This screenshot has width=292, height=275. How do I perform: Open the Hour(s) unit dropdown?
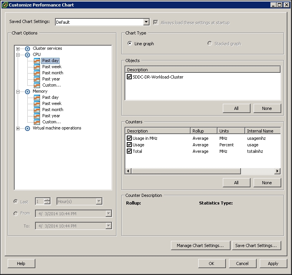point(99,201)
